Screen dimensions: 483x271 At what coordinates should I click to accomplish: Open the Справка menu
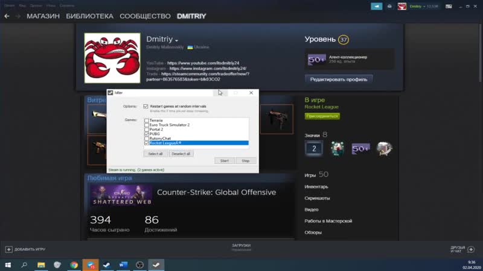[67, 5]
